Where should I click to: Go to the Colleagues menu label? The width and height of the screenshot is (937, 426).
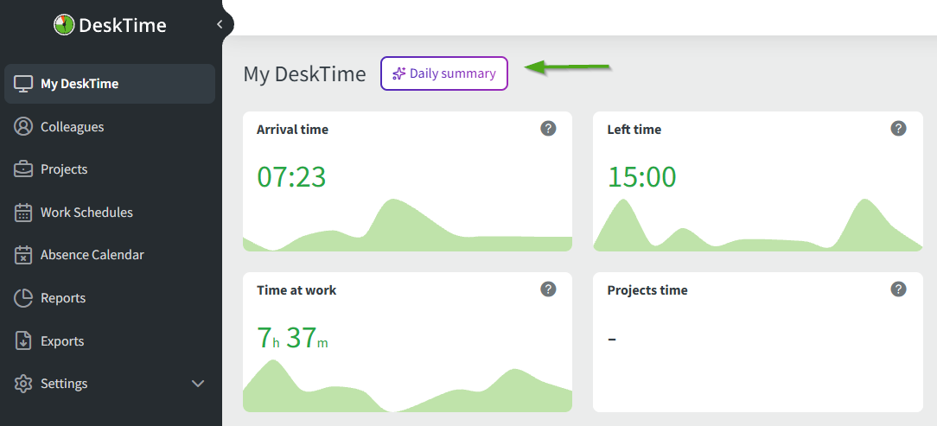pos(72,127)
